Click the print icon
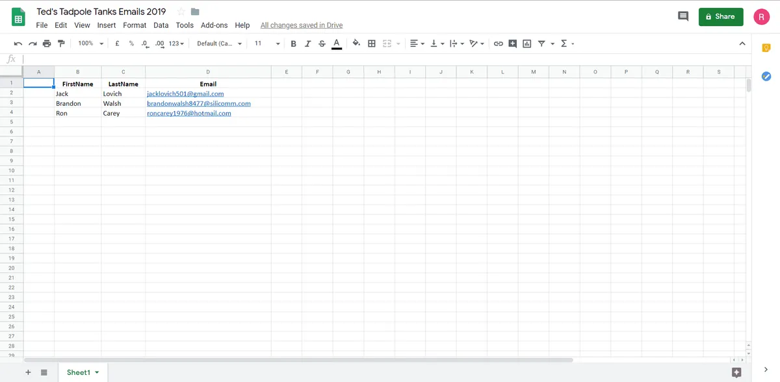The height and width of the screenshot is (382, 780). point(47,44)
